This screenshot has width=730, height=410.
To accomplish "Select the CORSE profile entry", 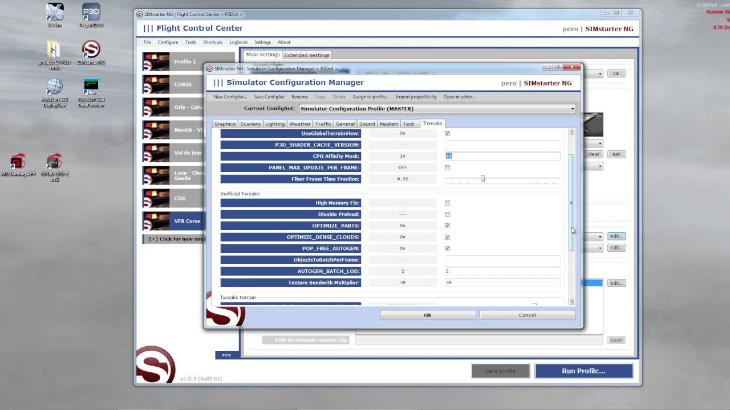I will click(x=188, y=84).
